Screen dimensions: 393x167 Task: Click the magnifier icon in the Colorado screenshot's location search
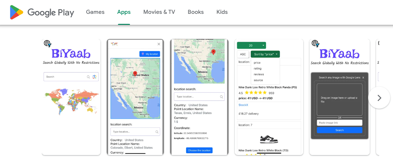pyautogui.click(x=157, y=132)
